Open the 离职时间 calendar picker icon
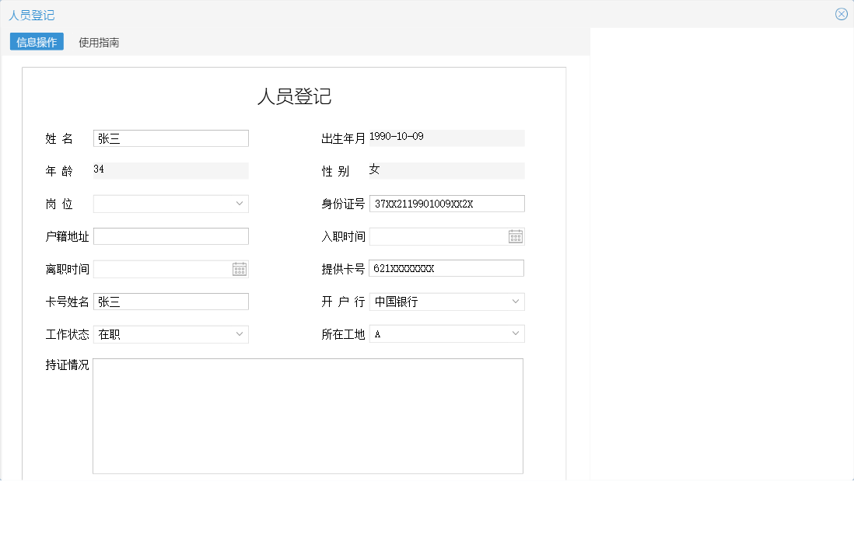Image resolution: width=854 pixels, height=534 pixels. (240, 268)
